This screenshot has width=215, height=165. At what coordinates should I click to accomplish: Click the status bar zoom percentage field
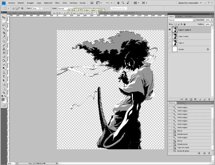pyautogui.click(x=11, y=163)
